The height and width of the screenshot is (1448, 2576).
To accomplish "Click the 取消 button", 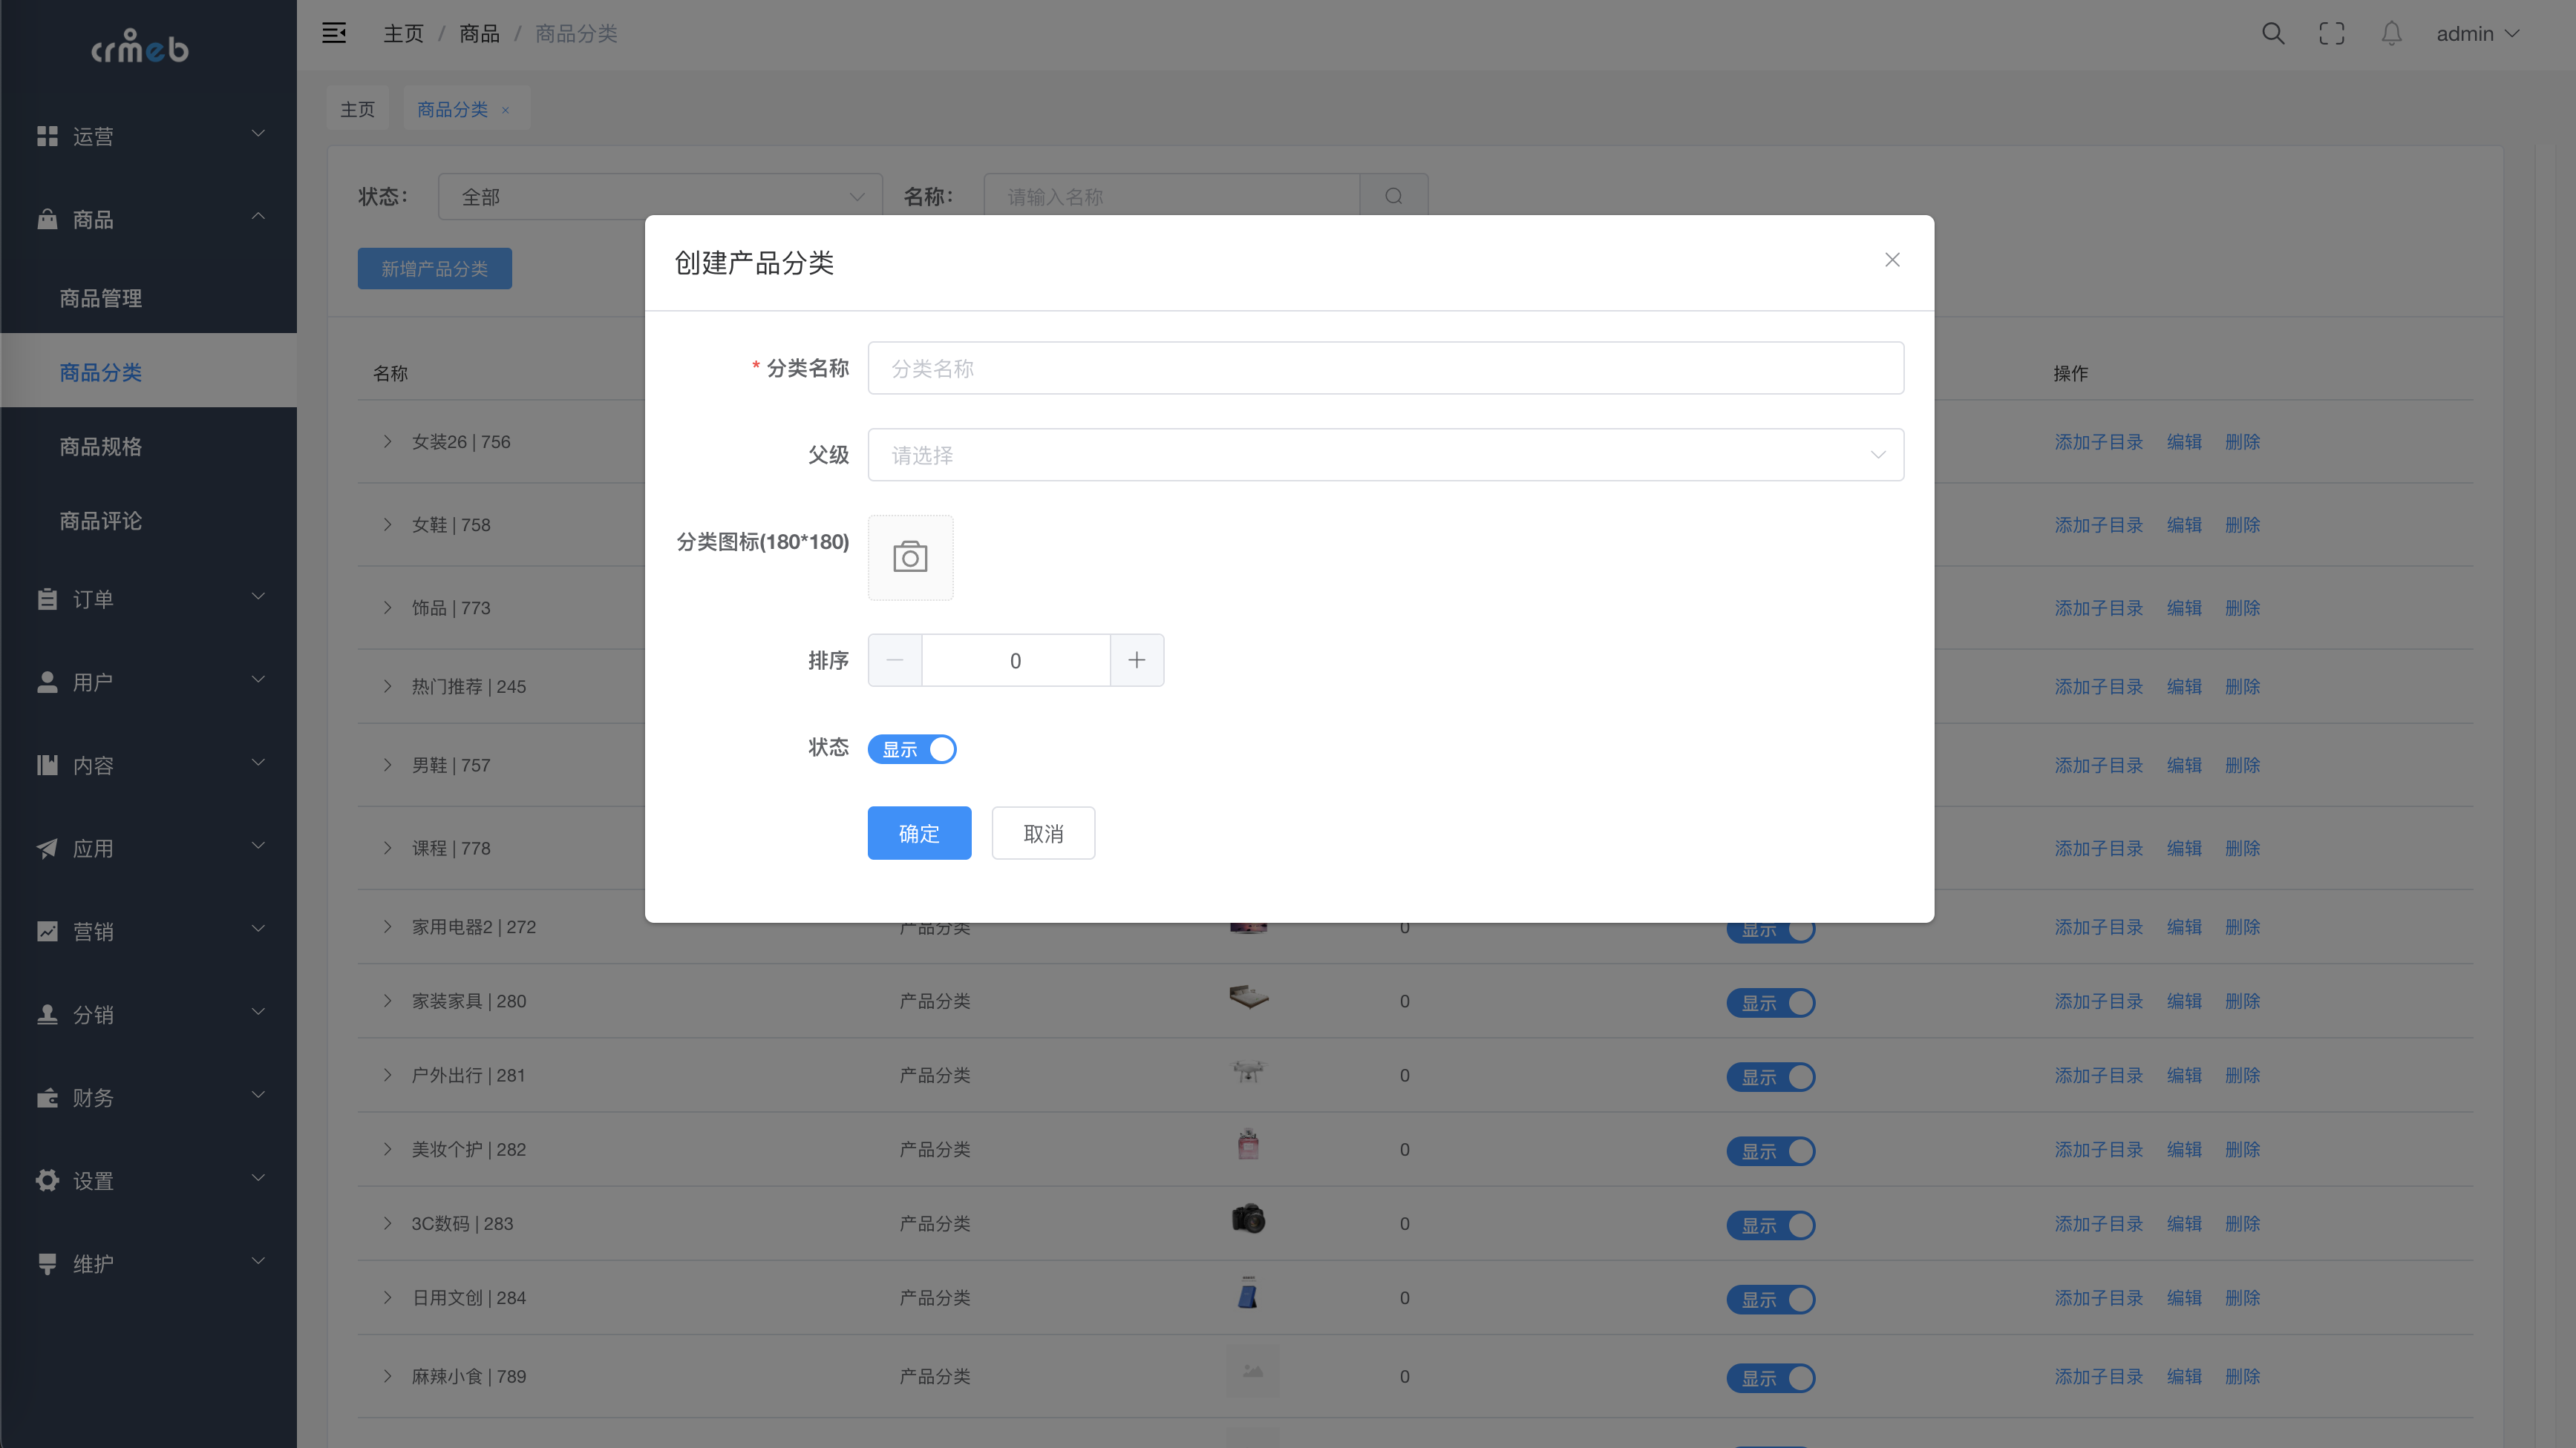I will 1043,834.
